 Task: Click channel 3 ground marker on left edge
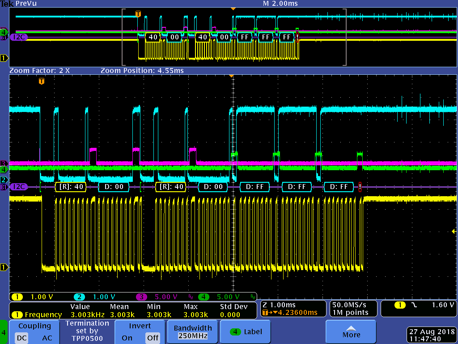point(4,163)
